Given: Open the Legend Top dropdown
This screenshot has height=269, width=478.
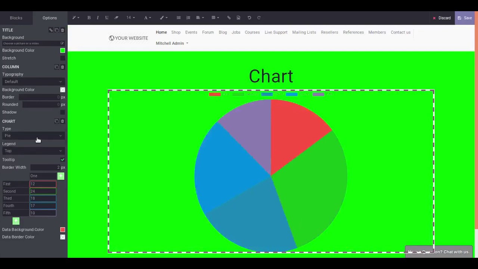Looking at the screenshot, I should click(x=33, y=151).
